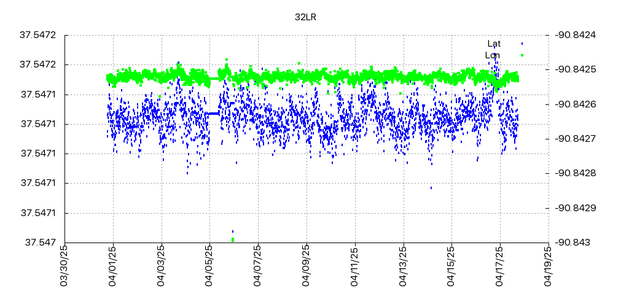The image size is (629, 307).
Task: Select the flat blue line segment near 04/05/25
Action: [x=213, y=114]
